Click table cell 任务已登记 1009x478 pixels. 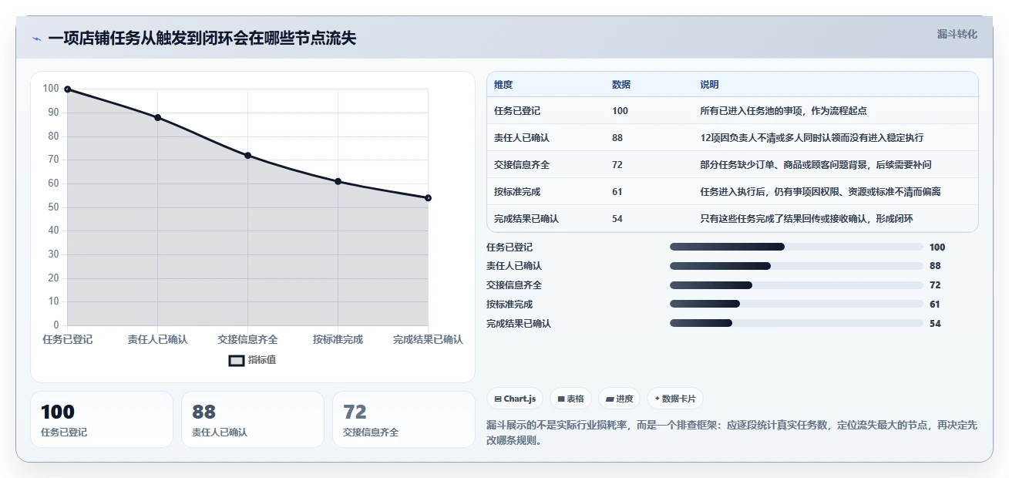pos(517,111)
